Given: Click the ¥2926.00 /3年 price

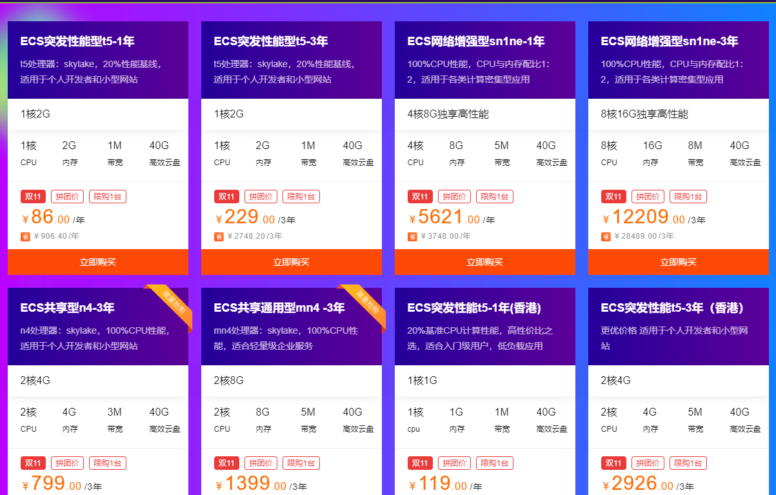Looking at the screenshot, I should pyautogui.click(x=648, y=483).
